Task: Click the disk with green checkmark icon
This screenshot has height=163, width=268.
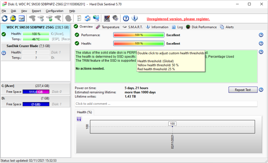Action: pos(49,18)
